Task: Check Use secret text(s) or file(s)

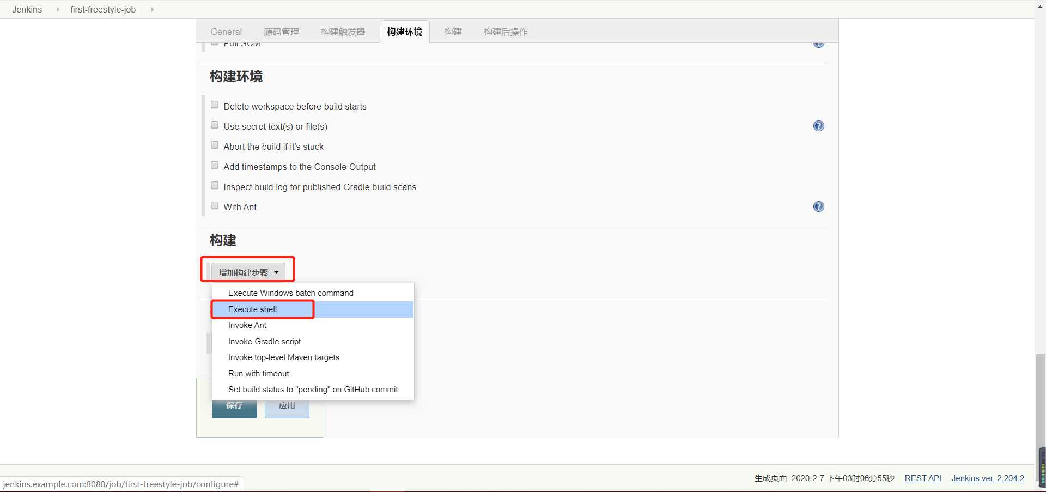Action: point(215,125)
